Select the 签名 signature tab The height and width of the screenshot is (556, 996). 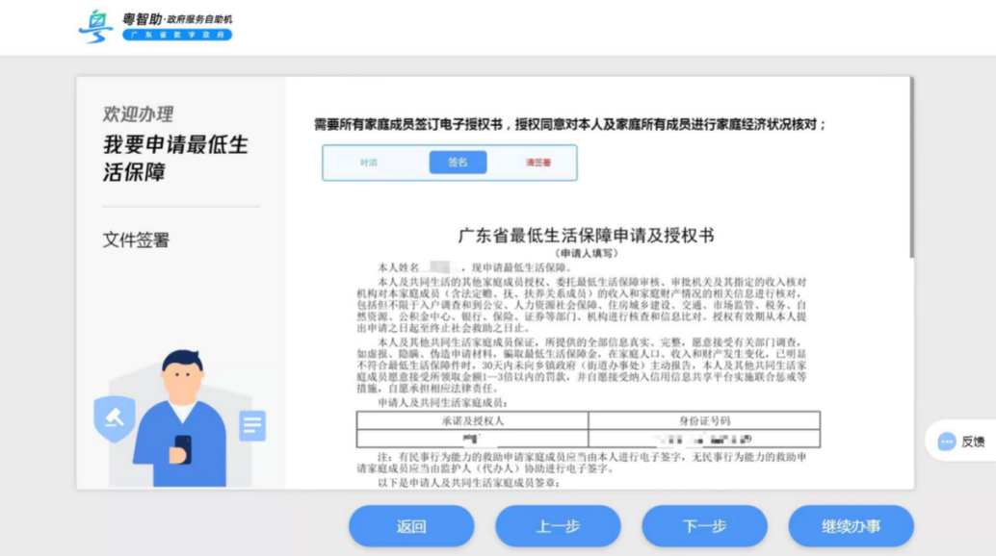click(458, 163)
